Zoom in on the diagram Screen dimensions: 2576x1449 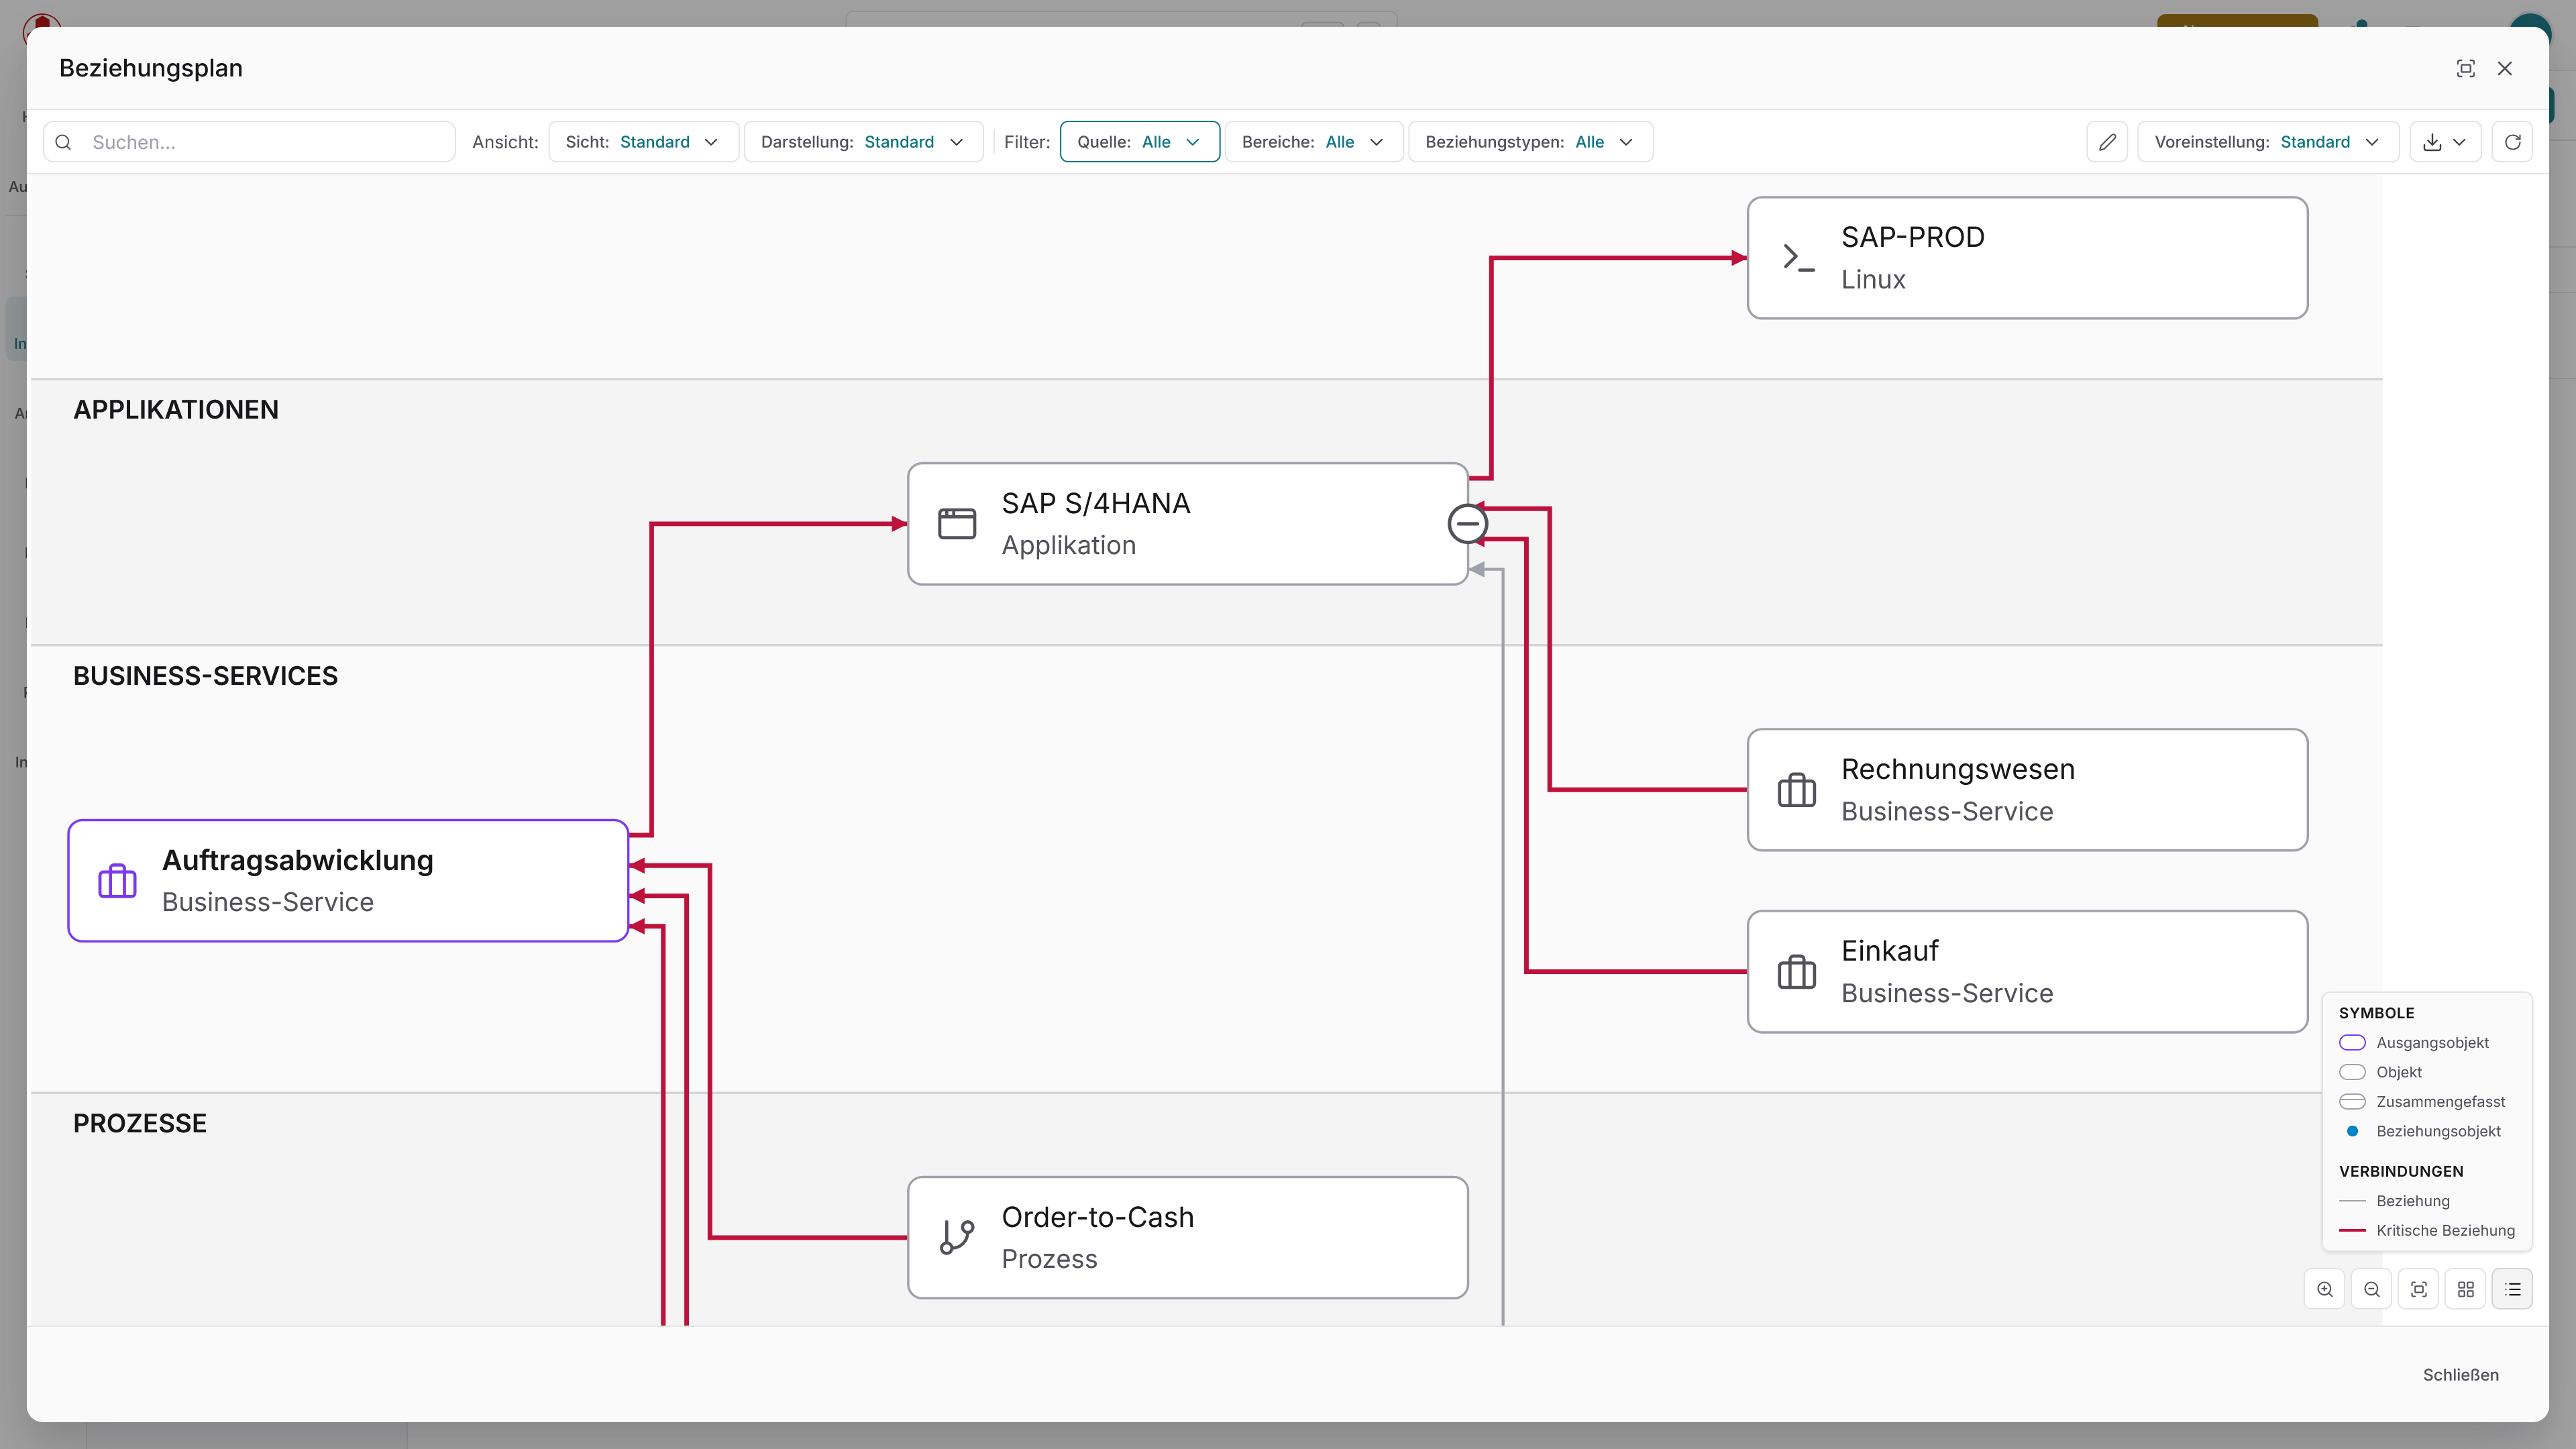[2325, 1289]
